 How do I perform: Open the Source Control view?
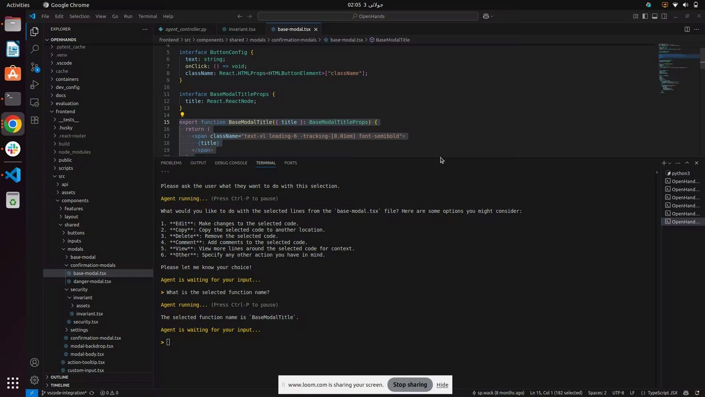coord(34,67)
